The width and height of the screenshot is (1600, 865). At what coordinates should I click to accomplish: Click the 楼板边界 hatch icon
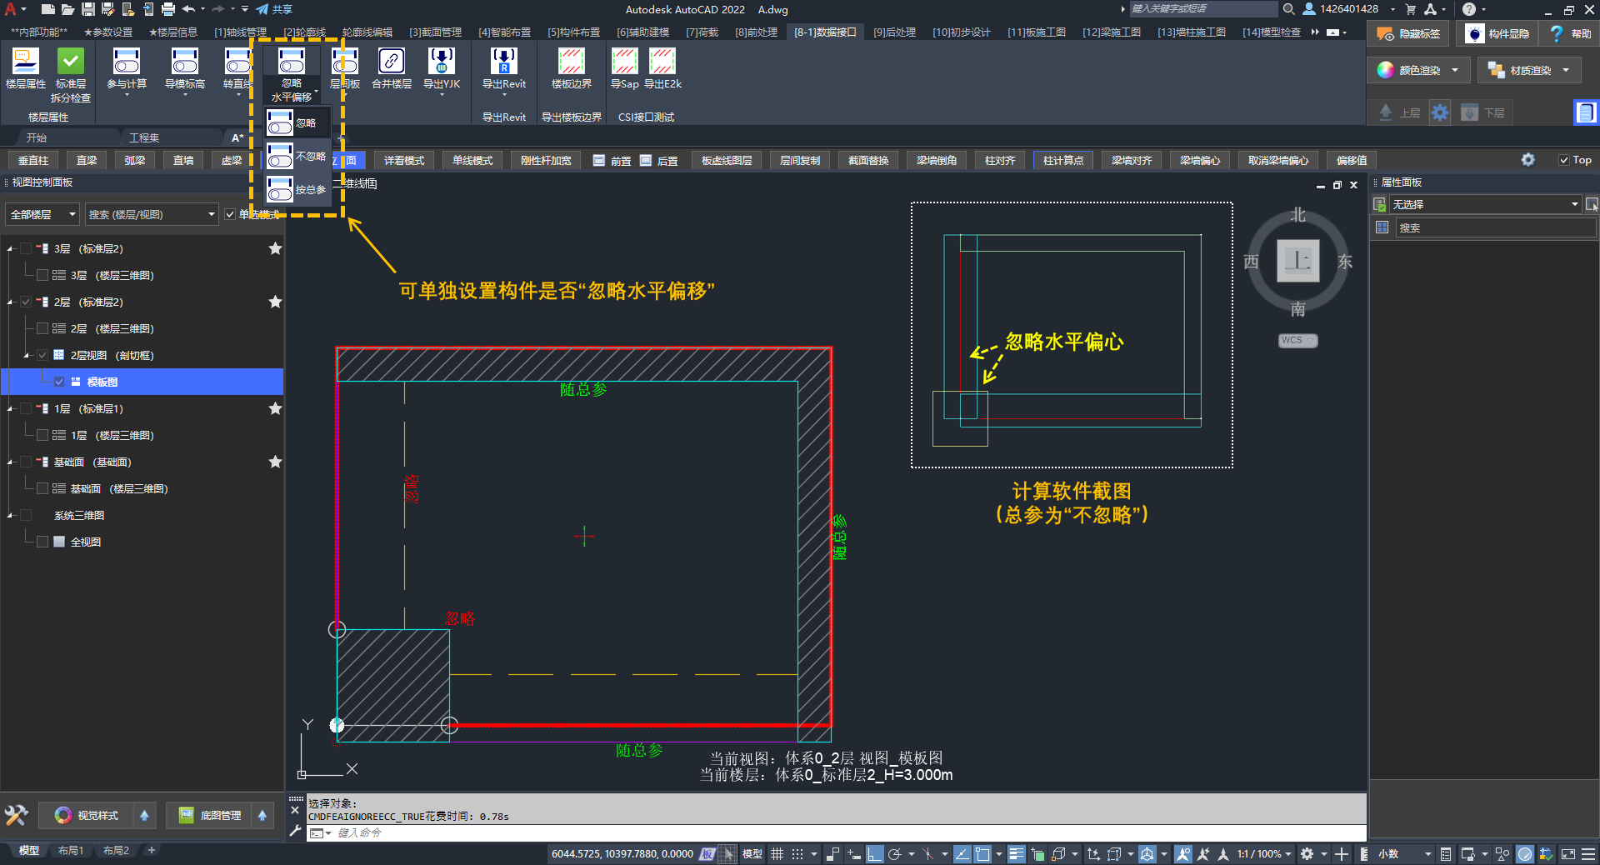pos(571,62)
